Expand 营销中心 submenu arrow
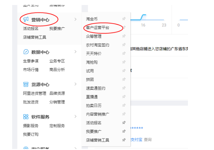Image resolution: width=214 pixels, height=150 pixels. pos(75,19)
